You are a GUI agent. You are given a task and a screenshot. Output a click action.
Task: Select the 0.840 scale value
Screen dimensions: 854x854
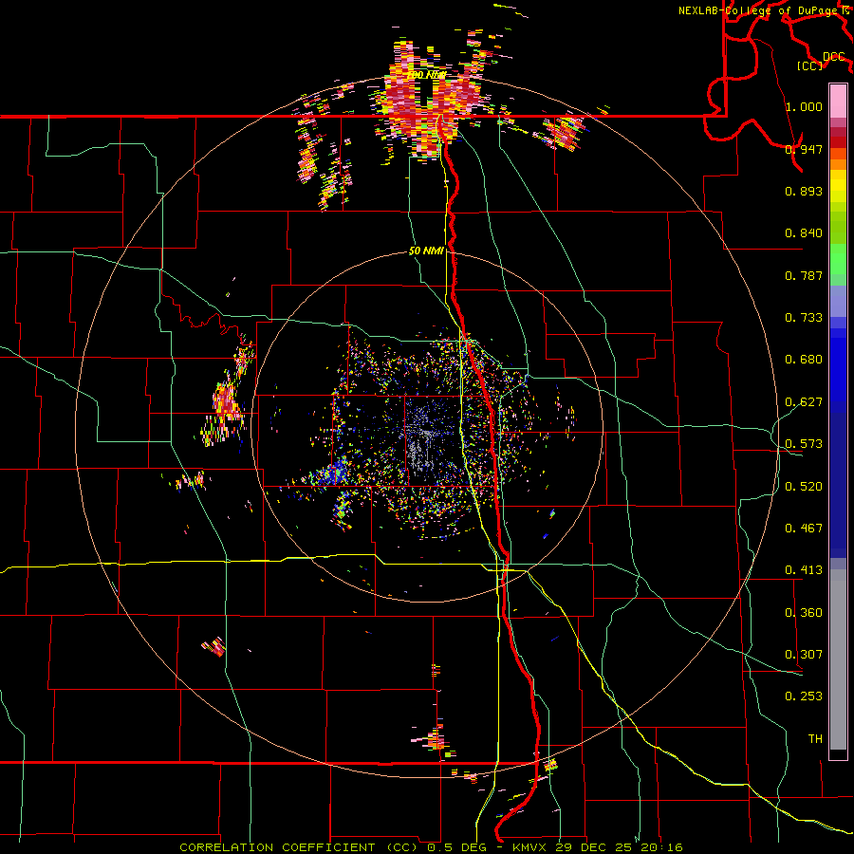click(x=804, y=233)
